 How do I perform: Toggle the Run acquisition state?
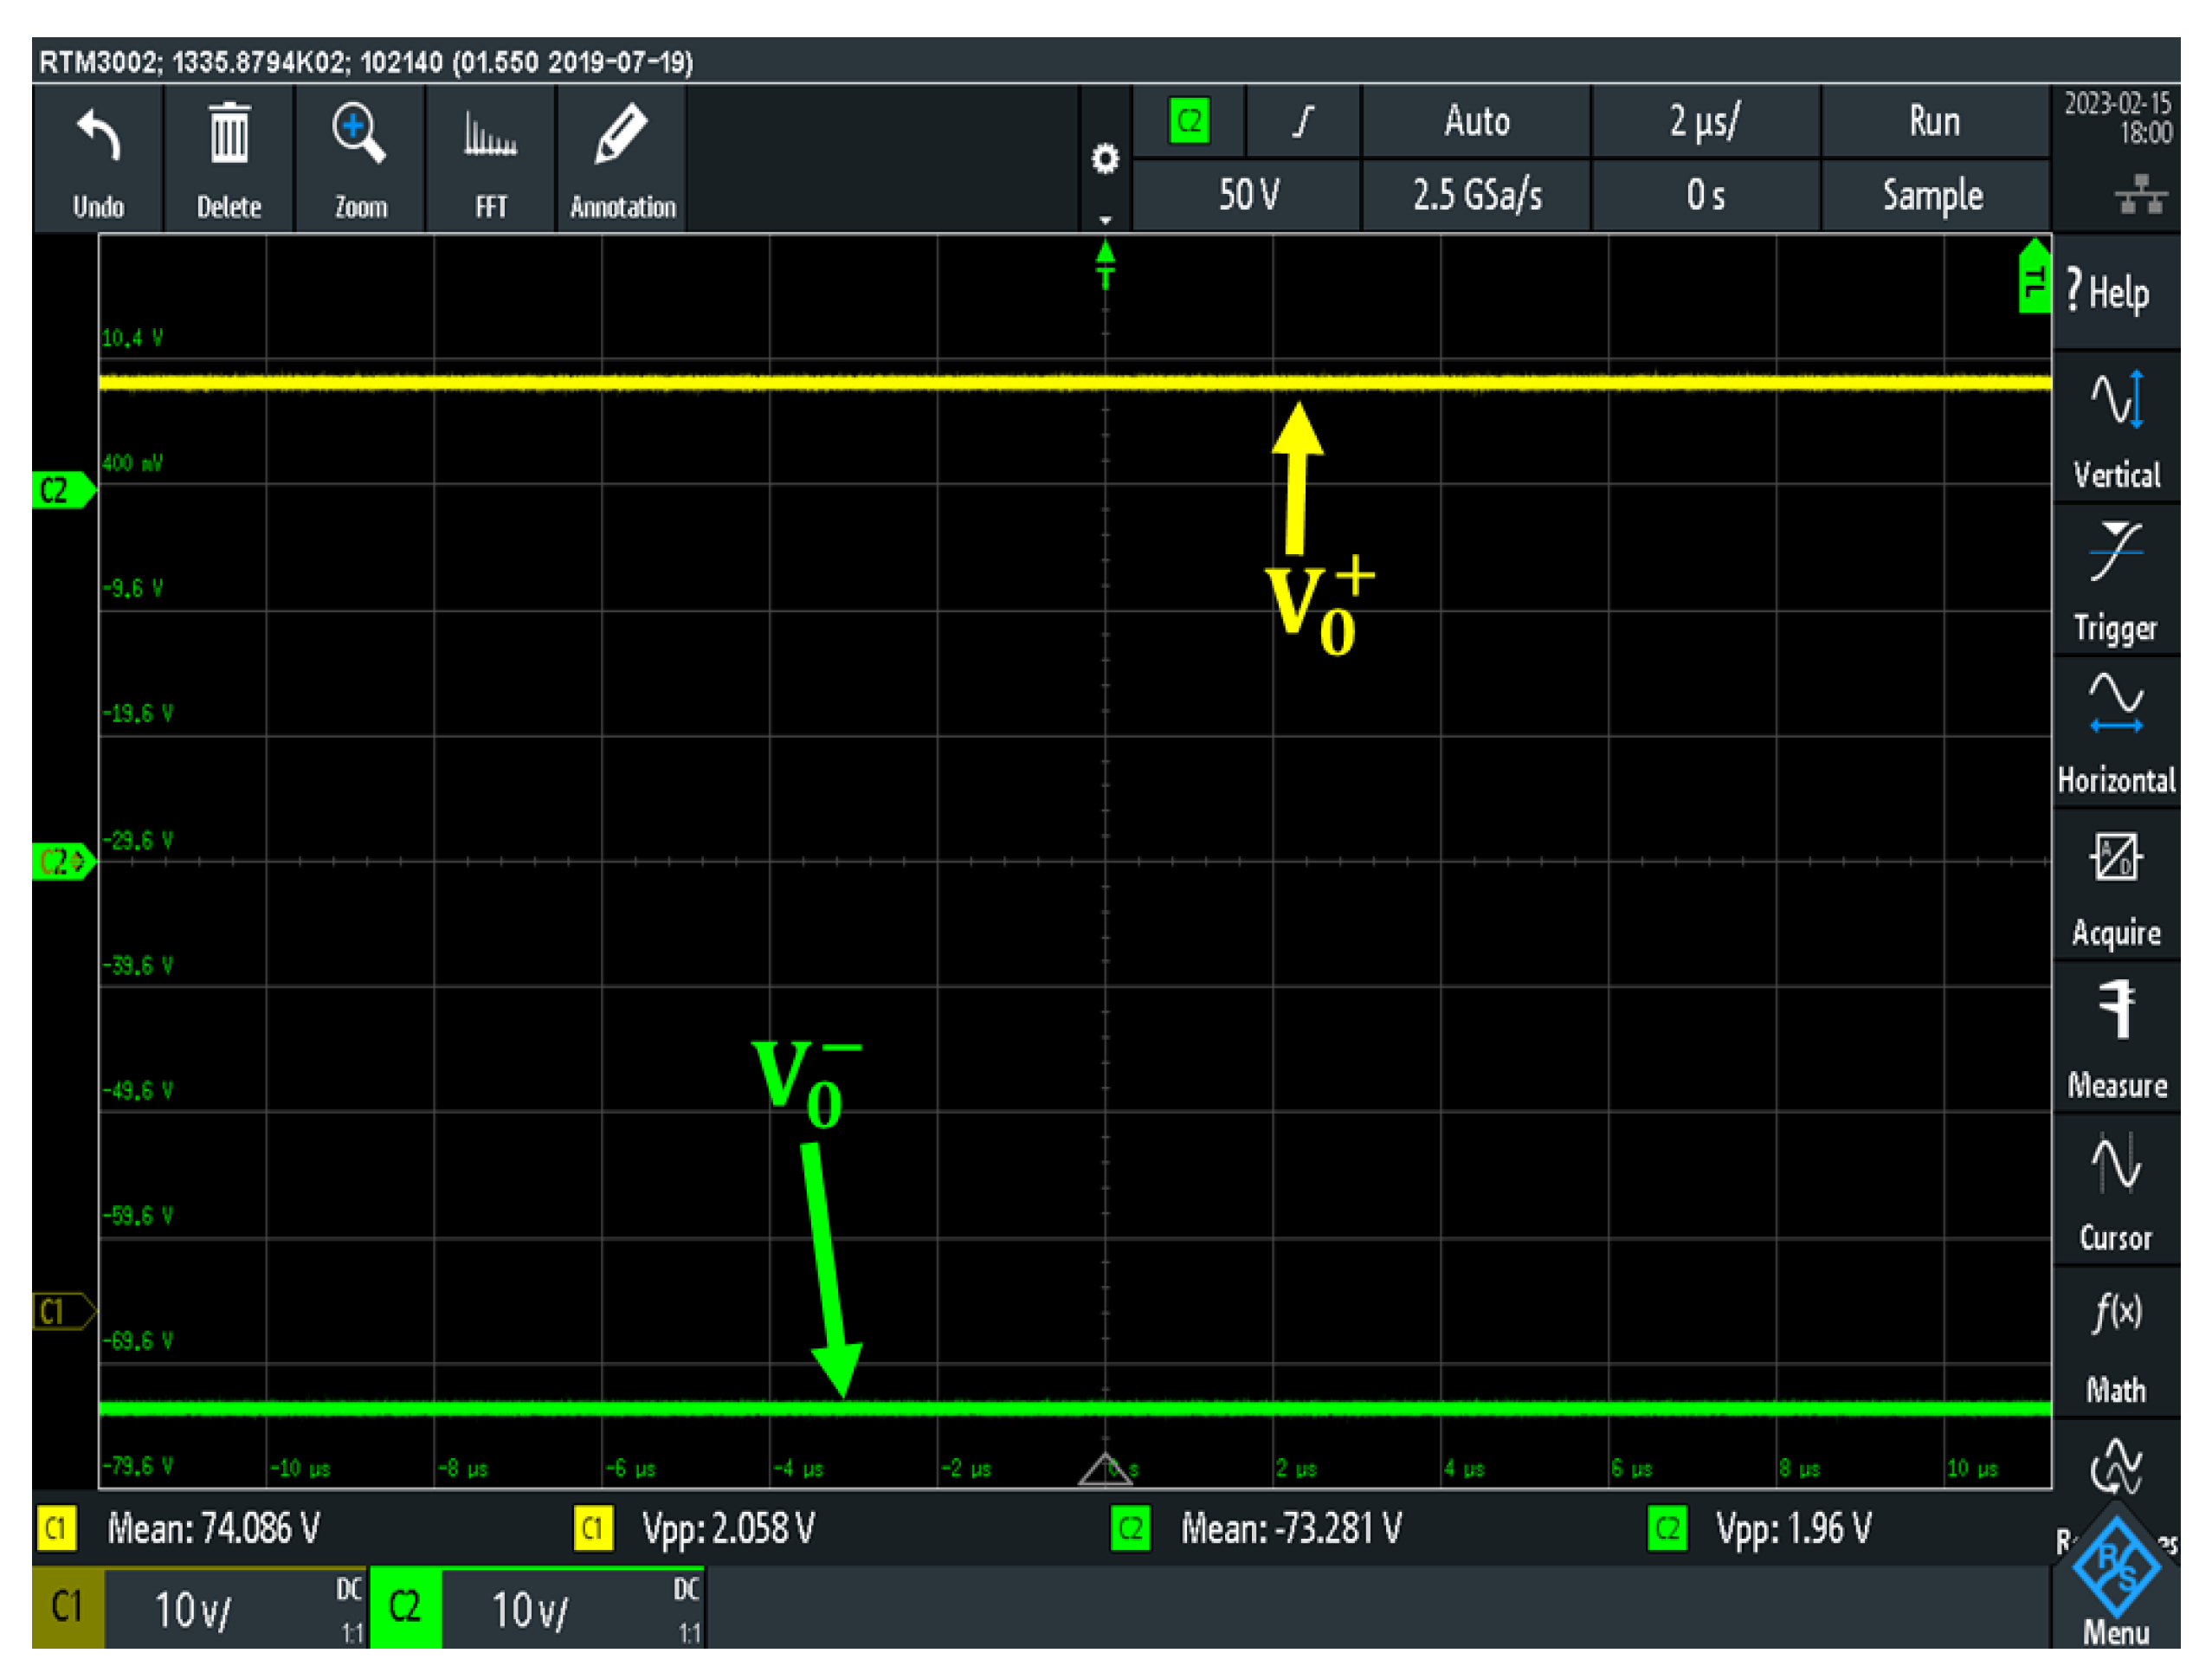tap(1934, 121)
